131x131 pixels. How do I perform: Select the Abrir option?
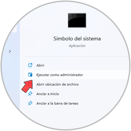click(x=40, y=65)
